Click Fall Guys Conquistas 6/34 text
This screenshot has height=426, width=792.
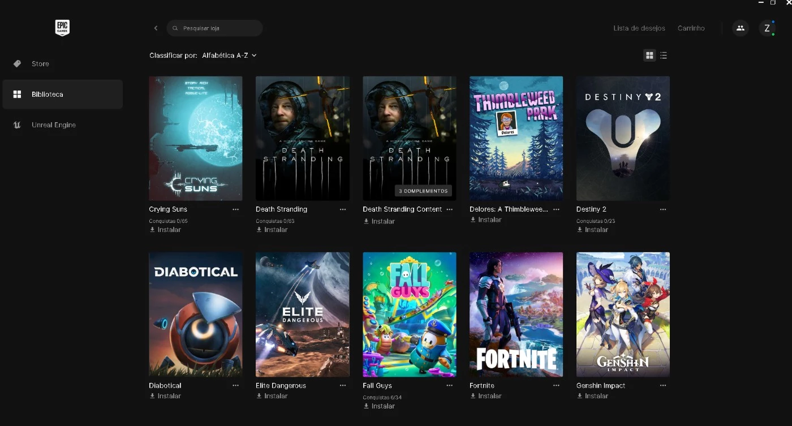382,397
